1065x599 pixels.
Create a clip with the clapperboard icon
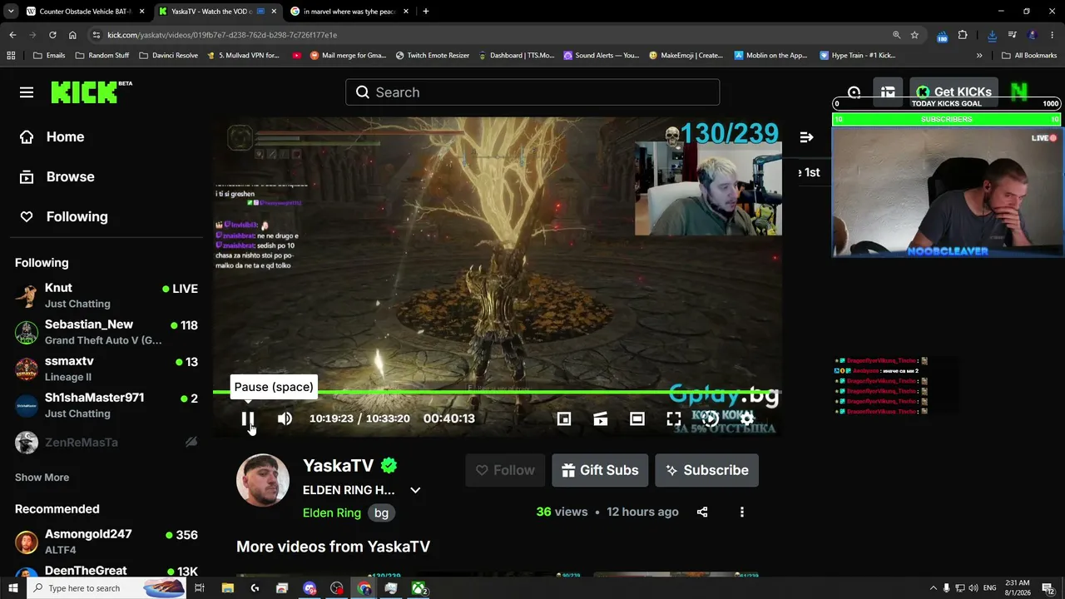click(x=601, y=418)
